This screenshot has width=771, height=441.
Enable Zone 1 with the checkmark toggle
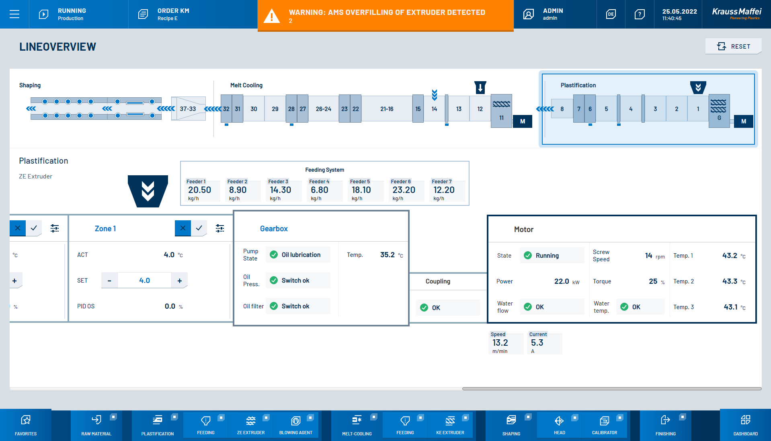pyautogui.click(x=199, y=228)
